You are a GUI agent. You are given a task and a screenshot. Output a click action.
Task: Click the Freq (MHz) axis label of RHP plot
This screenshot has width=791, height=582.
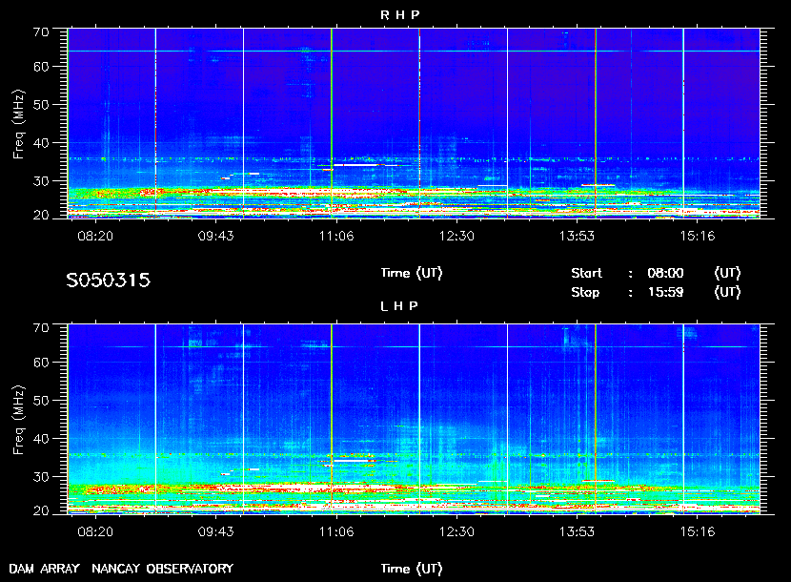[x=18, y=125]
